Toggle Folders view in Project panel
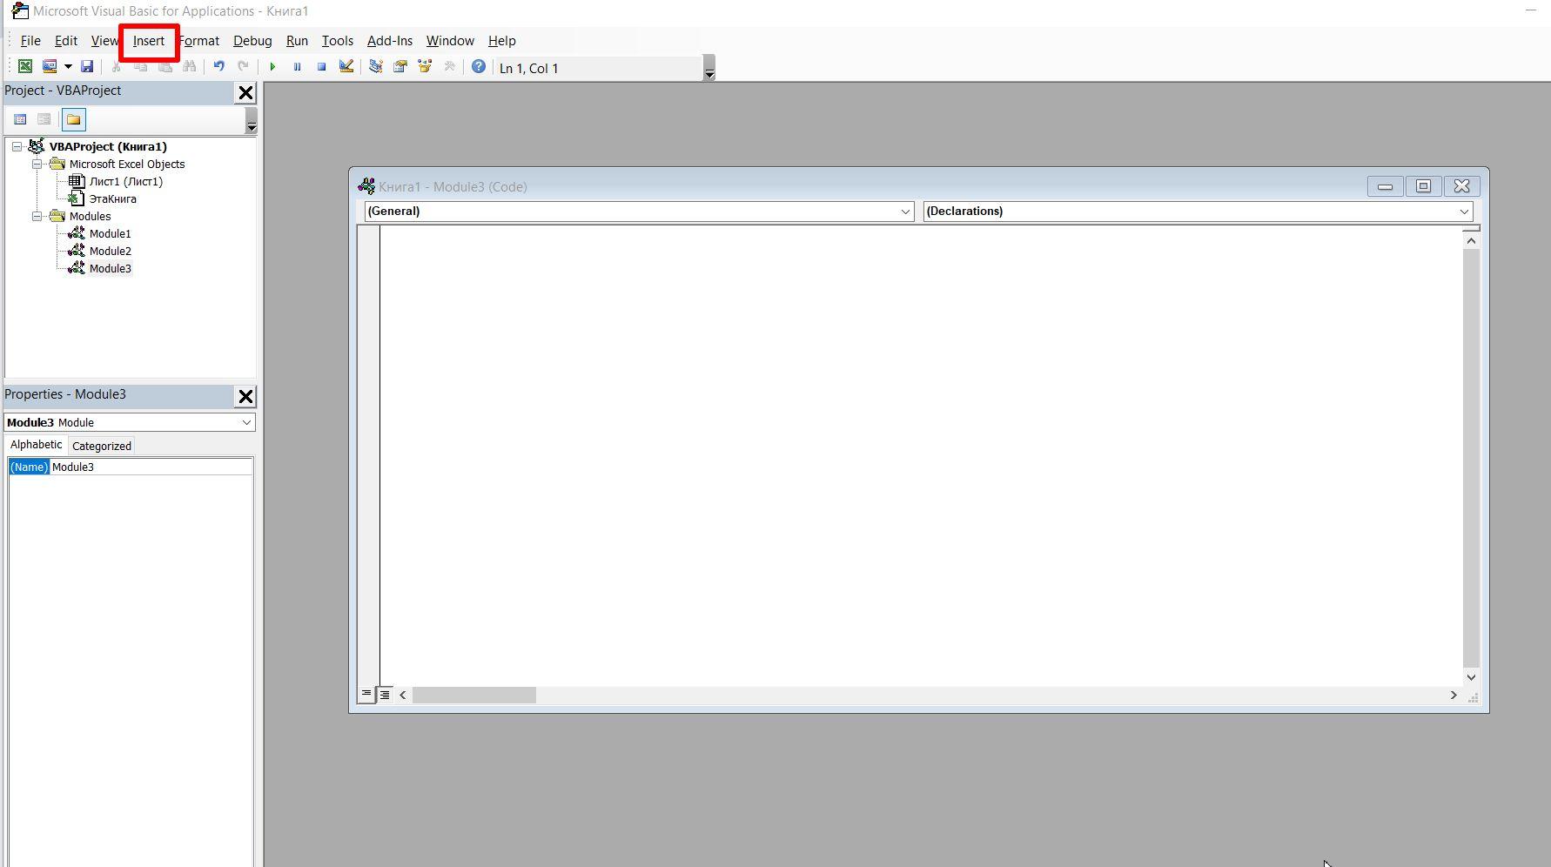The height and width of the screenshot is (867, 1551). pyautogui.click(x=74, y=120)
